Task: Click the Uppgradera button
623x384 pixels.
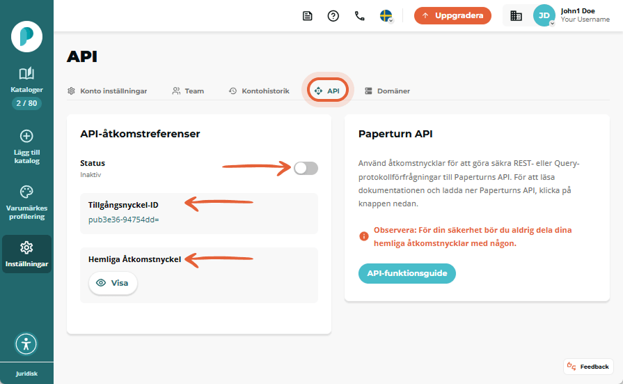Action: click(x=452, y=15)
